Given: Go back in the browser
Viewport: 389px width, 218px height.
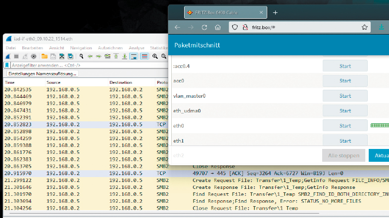Looking at the screenshot, I should (177, 28).
